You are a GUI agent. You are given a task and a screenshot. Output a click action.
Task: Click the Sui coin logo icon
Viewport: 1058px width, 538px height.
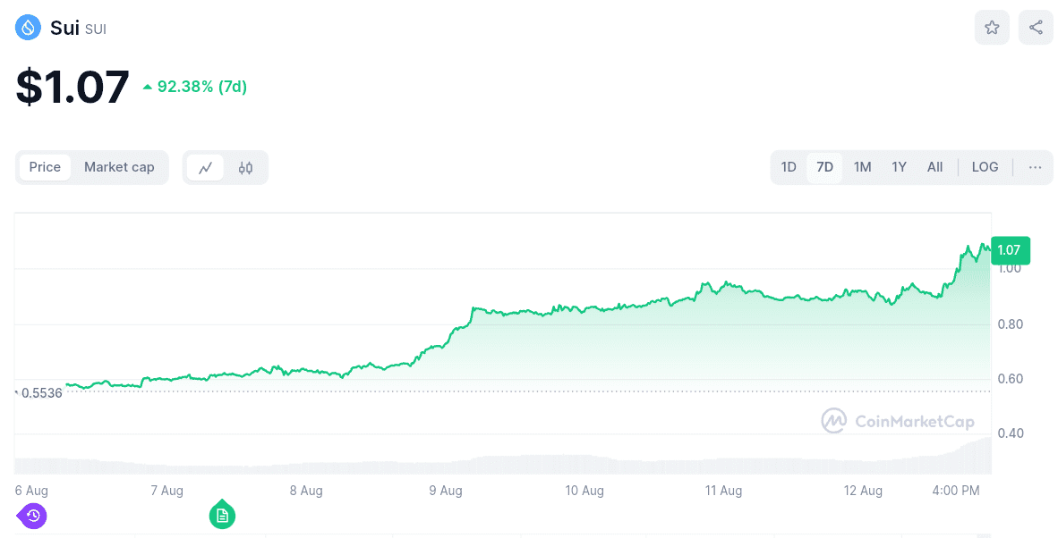29,28
